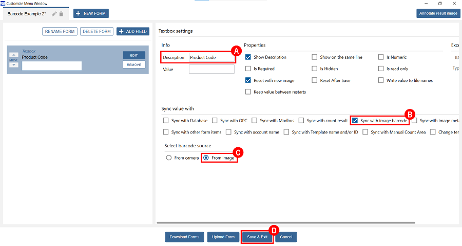
Task: Move the Textbox field down with the arrow
Action: pyautogui.click(x=14, y=65)
